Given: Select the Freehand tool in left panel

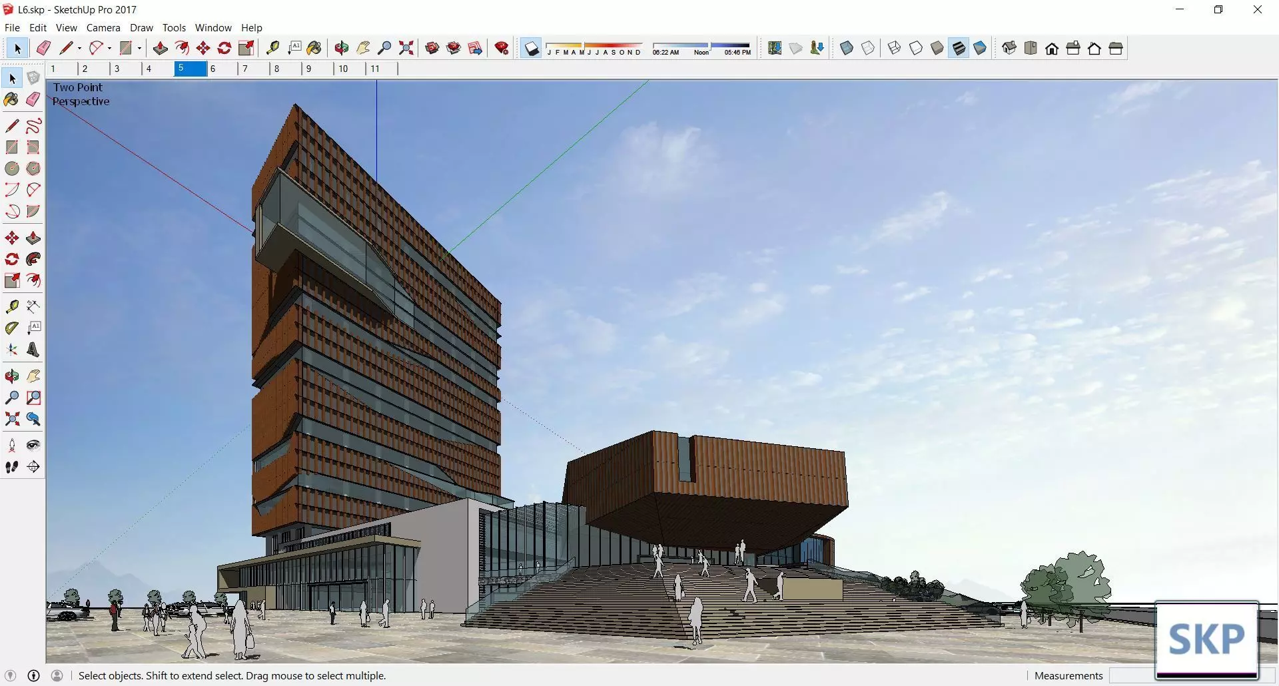Looking at the screenshot, I should point(33,126).
